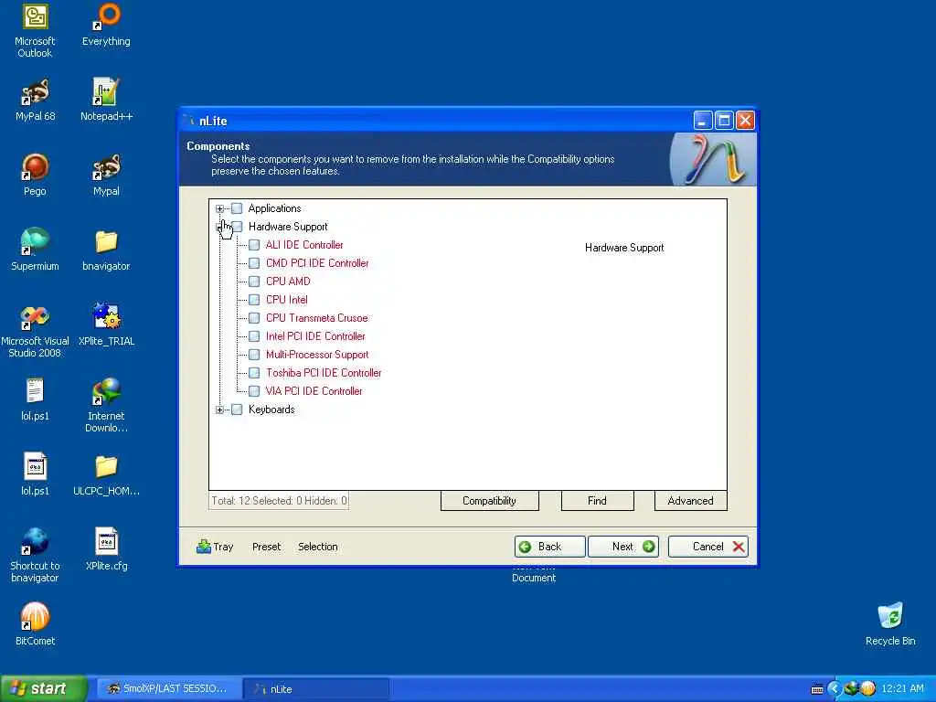This screenshot has height=702, width=936.
Task: Check ALI IDE Controller for removal
Action: click(254, 245)
